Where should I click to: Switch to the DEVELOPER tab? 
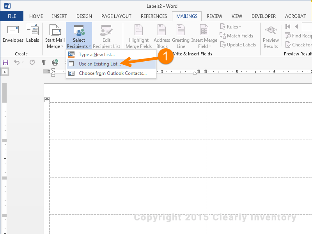coord(264,16)
